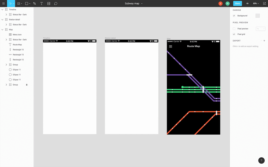Select the Frame tool
The height and width of the screenshot is (167, 268).
tap(18, 3)
